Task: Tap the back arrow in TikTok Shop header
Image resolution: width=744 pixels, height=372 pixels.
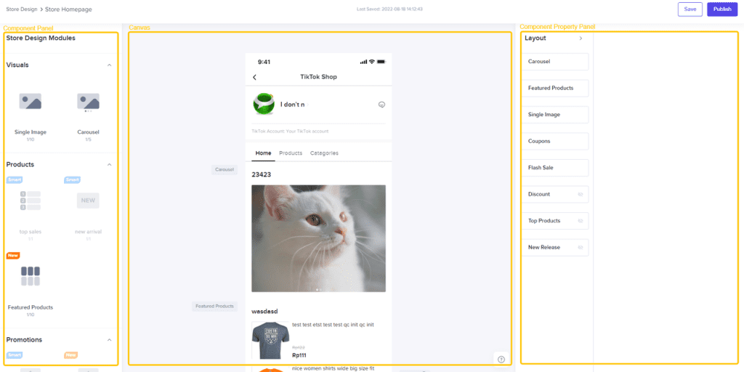Action: tap(255, 77)
